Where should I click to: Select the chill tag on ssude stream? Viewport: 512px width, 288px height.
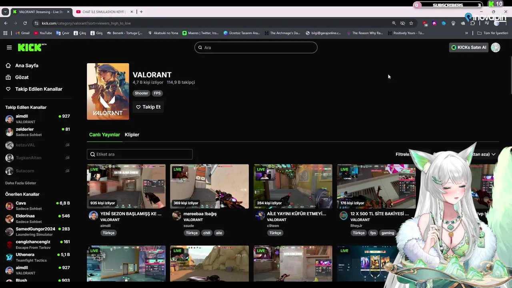click(207, 233)
